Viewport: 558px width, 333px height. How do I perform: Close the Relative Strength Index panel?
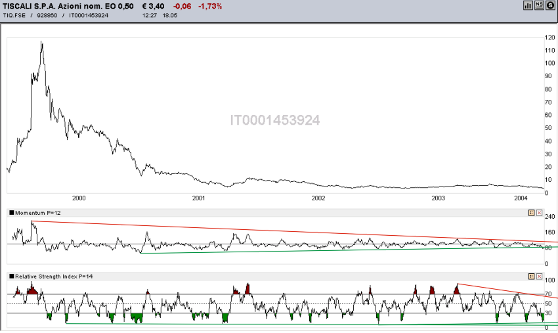539,277
